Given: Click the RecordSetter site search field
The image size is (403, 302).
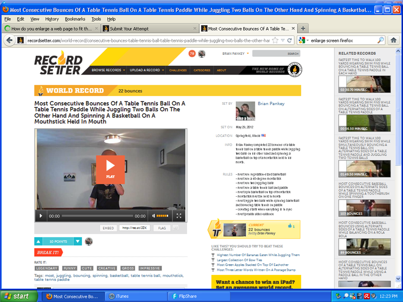Looking at the screenshot, I should (276, 53).
